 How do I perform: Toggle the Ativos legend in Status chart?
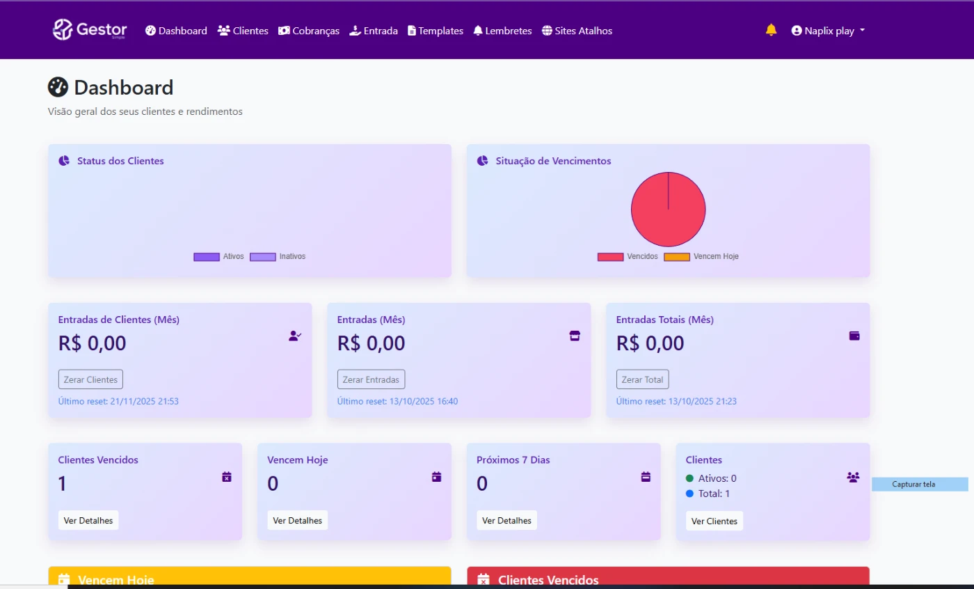coord(219,257)
